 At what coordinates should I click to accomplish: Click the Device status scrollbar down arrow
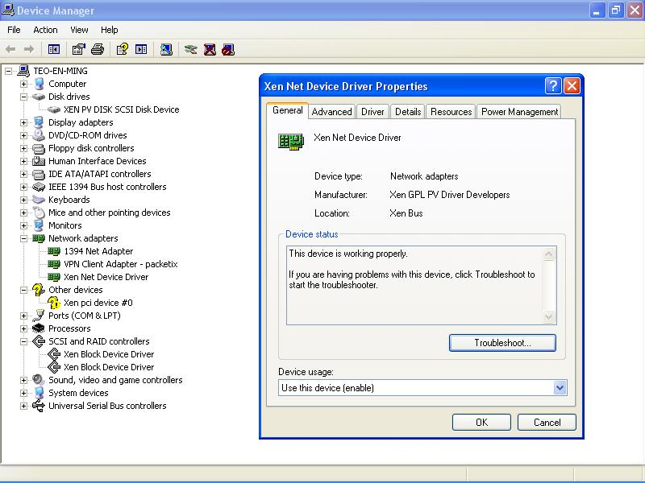549,317
